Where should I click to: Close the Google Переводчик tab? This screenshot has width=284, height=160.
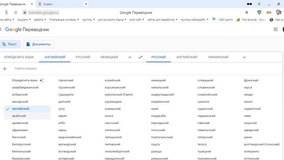point(32,4)
